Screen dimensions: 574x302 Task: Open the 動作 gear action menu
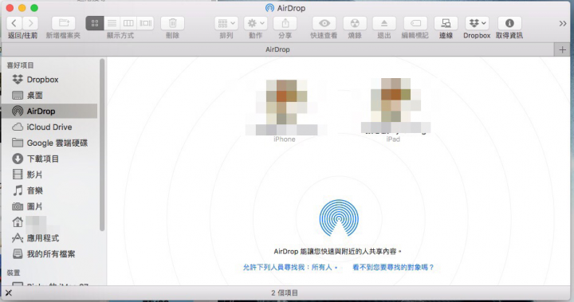point(256,23)
